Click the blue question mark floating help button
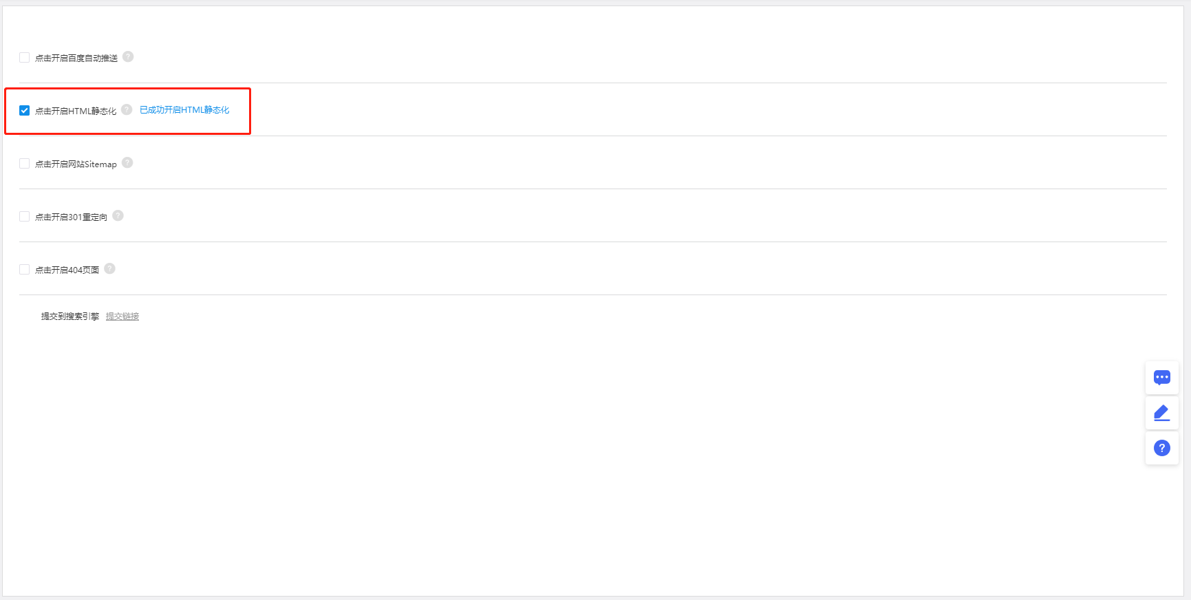Viewport: 1191px width, 600px height. [x=1161, y=448]
